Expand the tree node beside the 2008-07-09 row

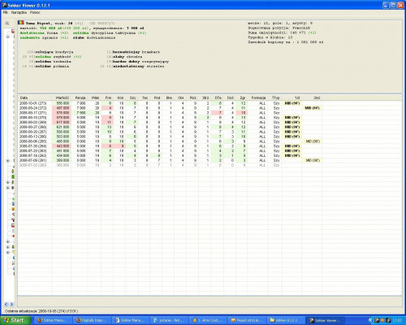point(8,161)
